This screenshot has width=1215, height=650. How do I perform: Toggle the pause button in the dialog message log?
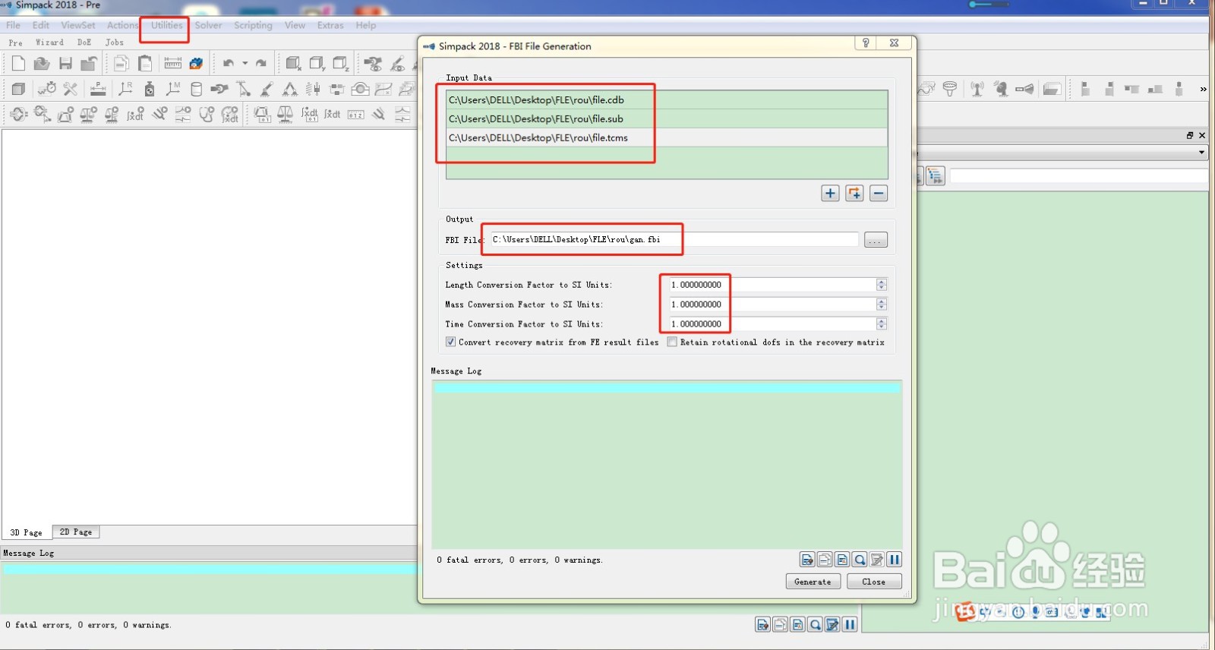pos(895,560)
